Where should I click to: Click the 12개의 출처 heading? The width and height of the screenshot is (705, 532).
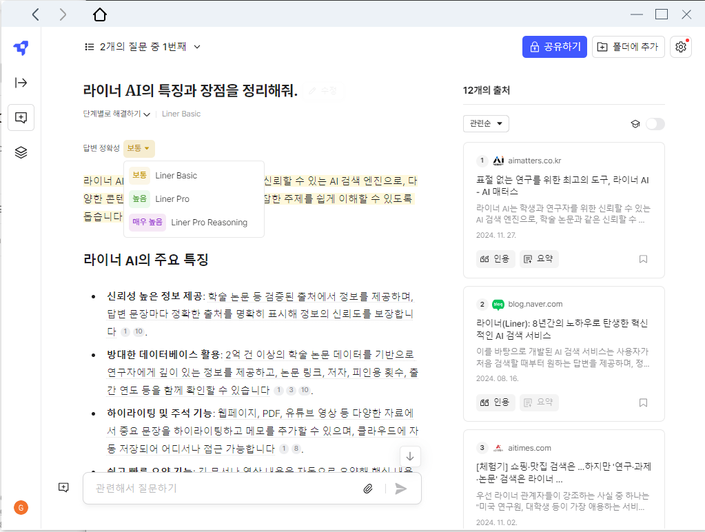pos(487,90)
